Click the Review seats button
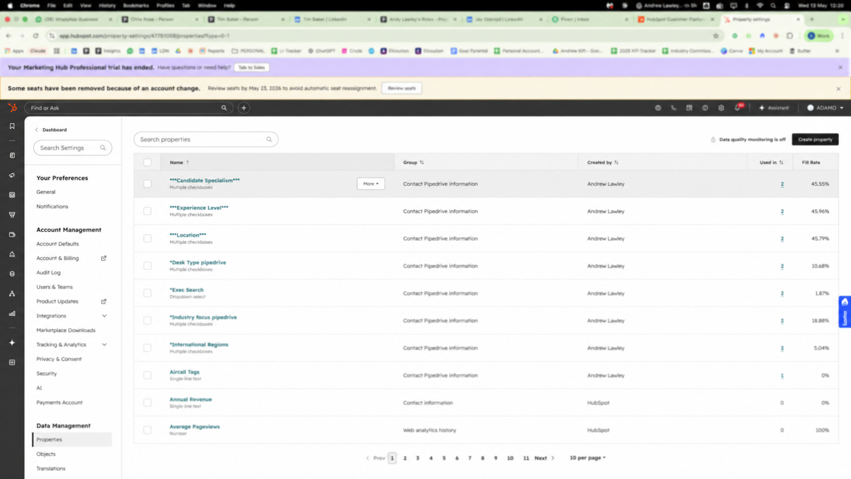The width and height of the screenshot is (851, 479). click(402, 88)
